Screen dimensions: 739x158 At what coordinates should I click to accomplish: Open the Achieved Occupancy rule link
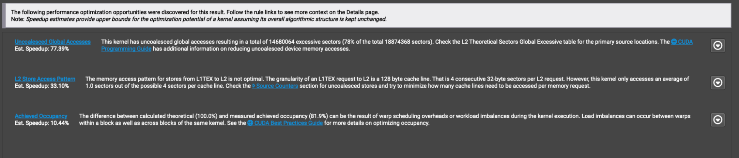click(x=41, y=116)
